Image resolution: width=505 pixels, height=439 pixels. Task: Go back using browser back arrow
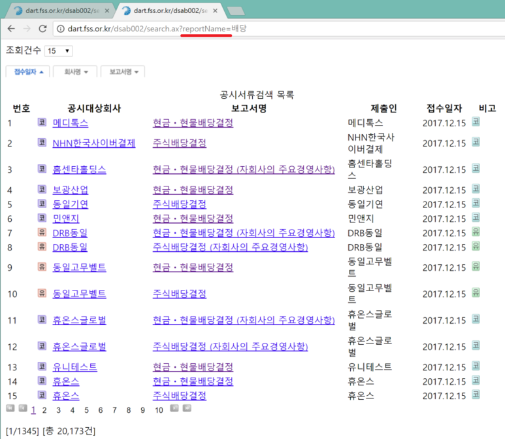click(x=11, y=29)
